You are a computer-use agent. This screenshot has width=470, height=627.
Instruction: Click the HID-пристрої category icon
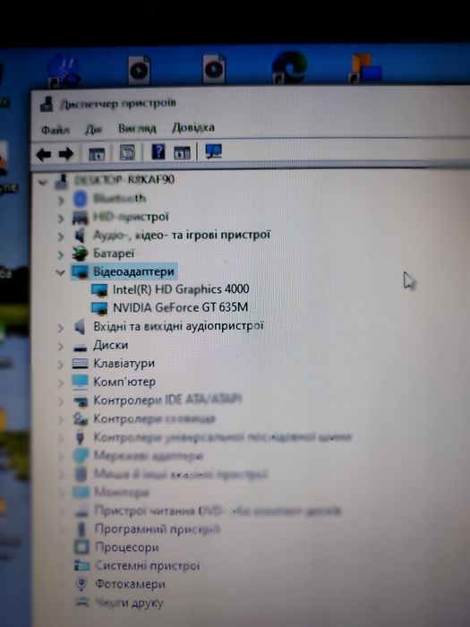pos(80,218)
